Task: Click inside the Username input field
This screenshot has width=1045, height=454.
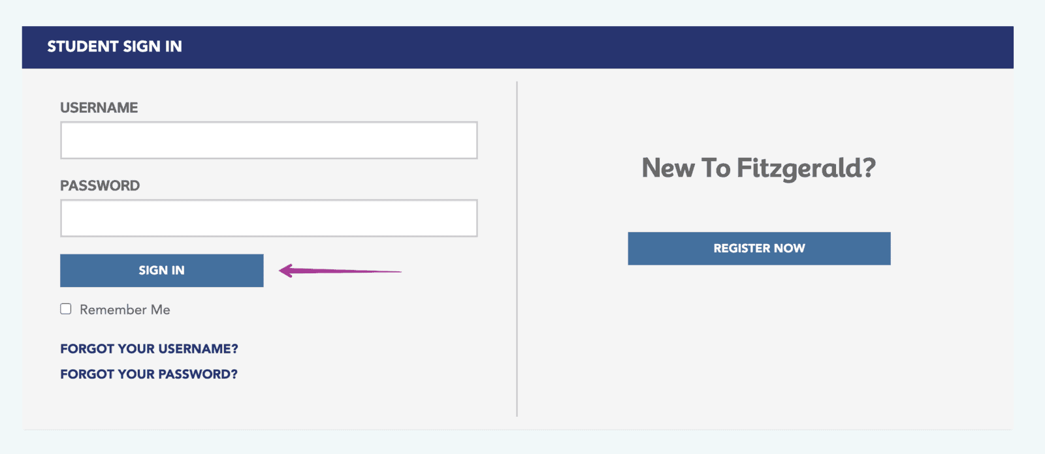Action: (268, 140)
